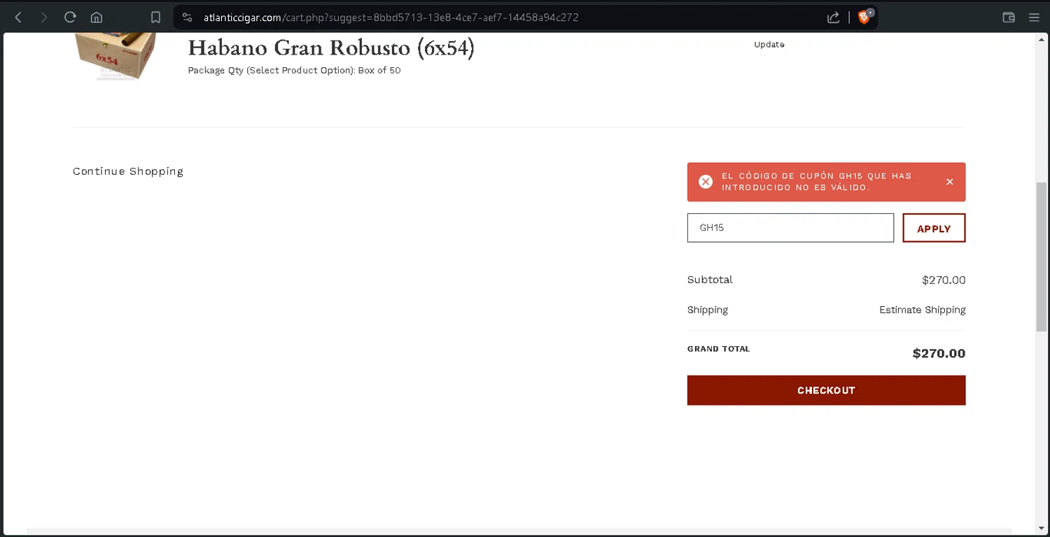Image resolution: width=1050 pixels, height=537 pixels.
Task: Click the invalid coupon GH15 error text
Action: 817,182
